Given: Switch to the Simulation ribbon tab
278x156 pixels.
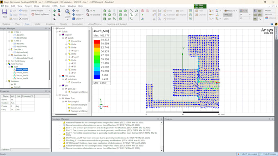Looking at the screenshot, I should click(50, 24).
